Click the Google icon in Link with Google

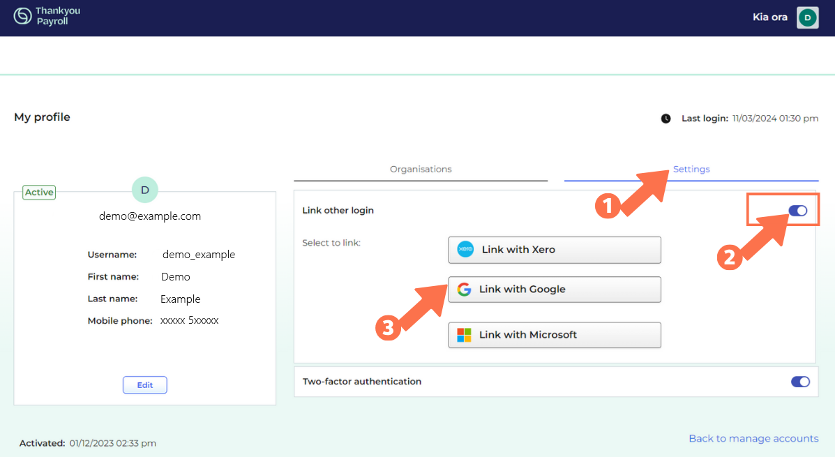coord(465,290)
